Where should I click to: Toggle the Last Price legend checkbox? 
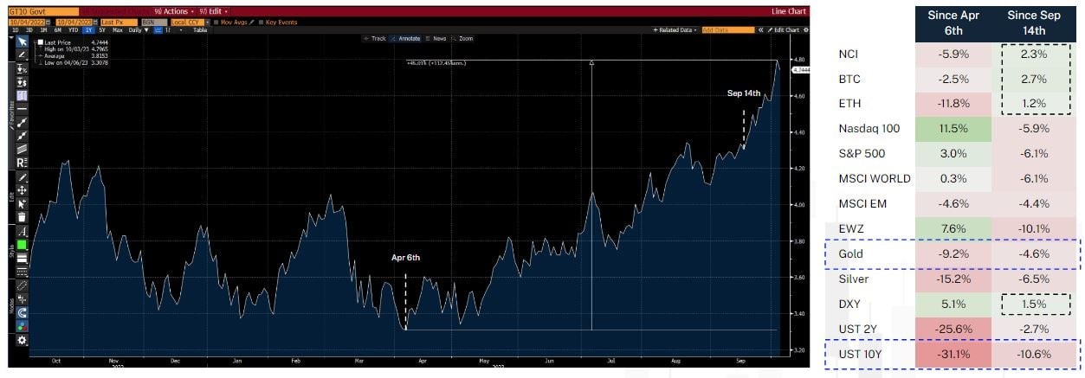[x=40, y=42]
